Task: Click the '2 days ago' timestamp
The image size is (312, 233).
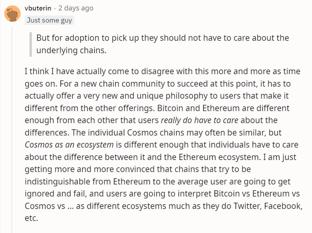Action: (x=76, y=8)
